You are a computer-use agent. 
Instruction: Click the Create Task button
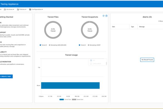point(6,77)
